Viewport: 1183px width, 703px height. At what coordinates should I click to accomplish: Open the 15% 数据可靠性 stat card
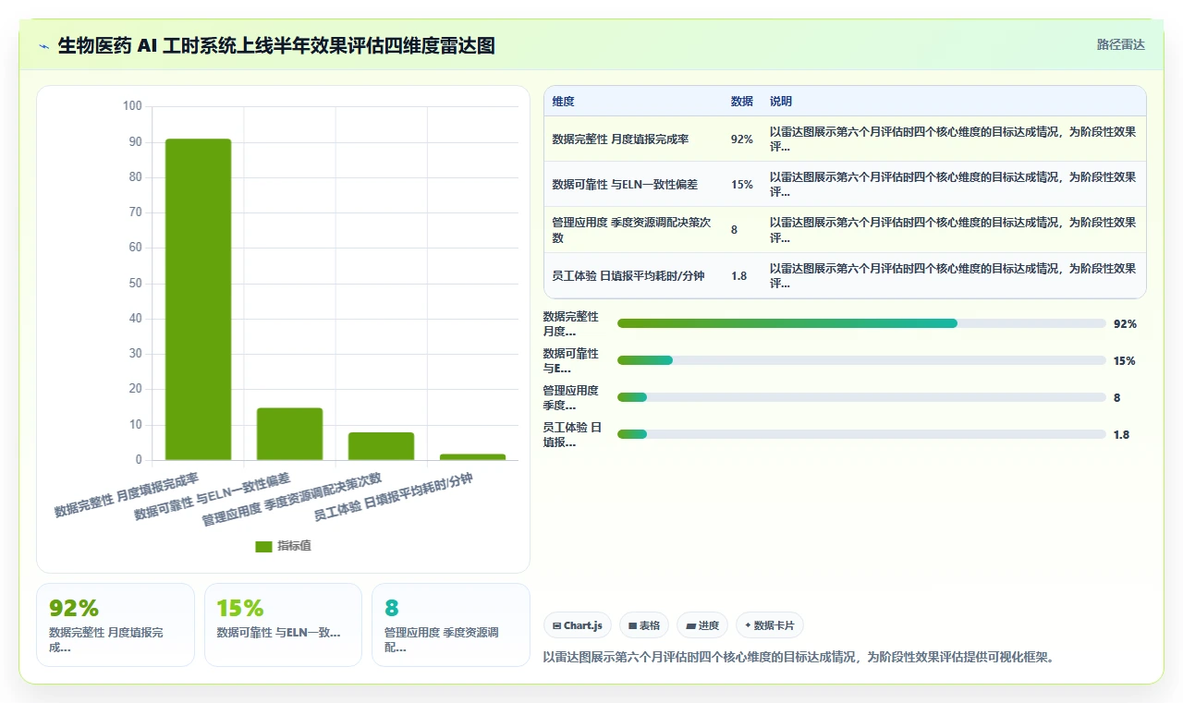(283, 624)
